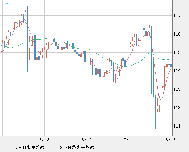Click the 117 price axis label
Screen dimensions: 189x152
pyautogui.click(x=177, y=16)
